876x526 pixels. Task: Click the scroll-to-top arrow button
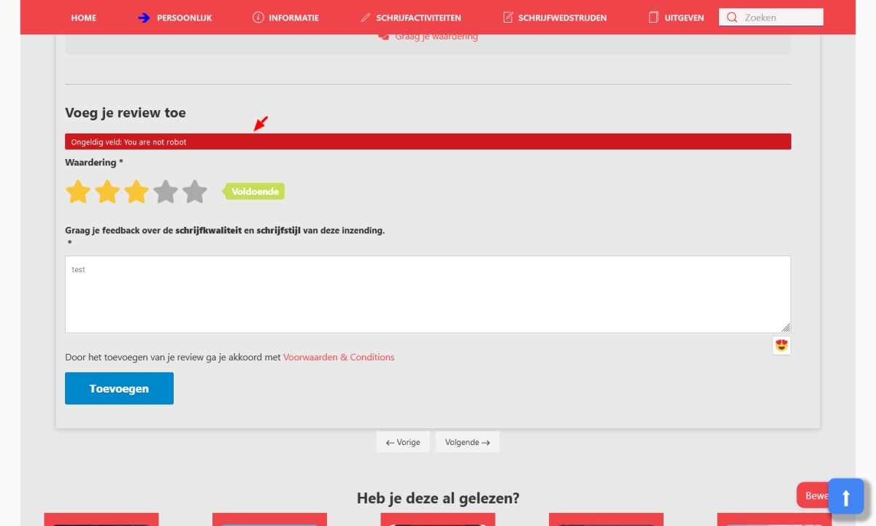pos(846,497)
